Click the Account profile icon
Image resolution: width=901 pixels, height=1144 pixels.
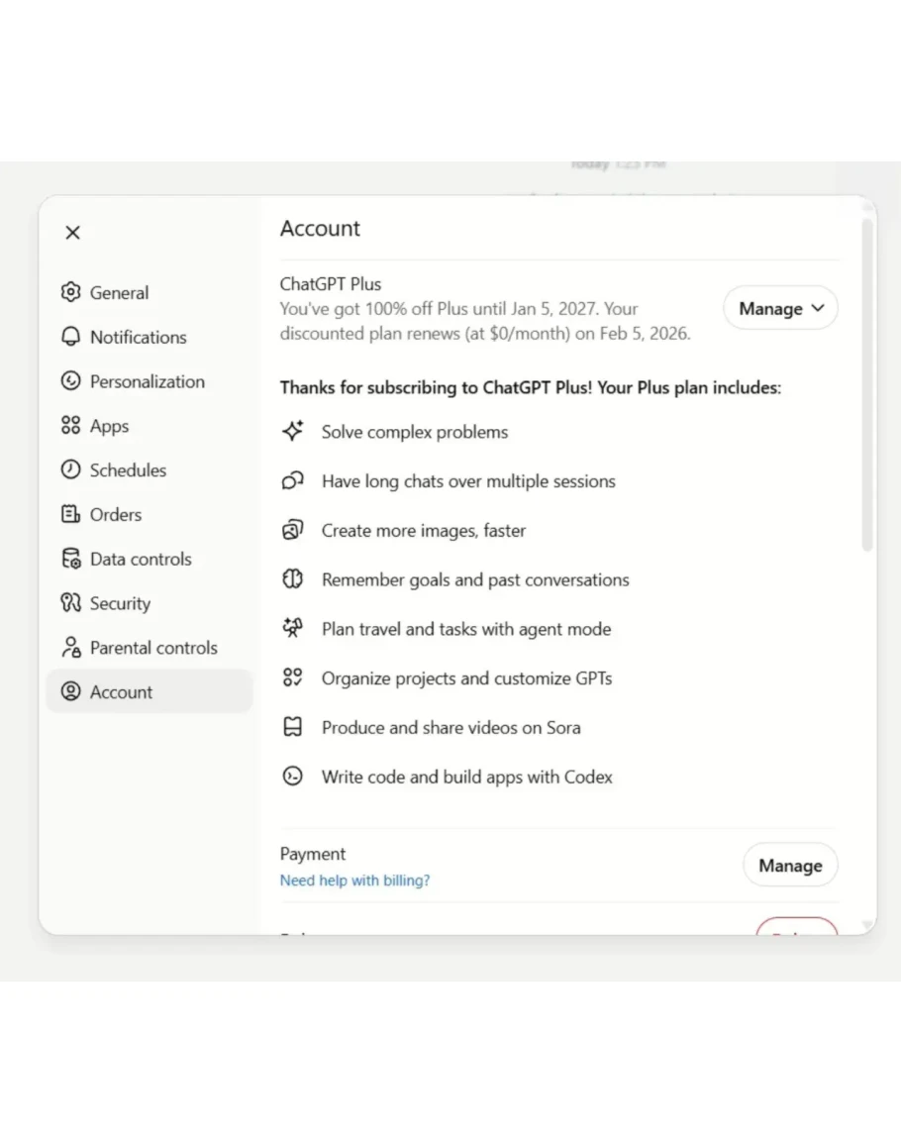tap(70, 691)
